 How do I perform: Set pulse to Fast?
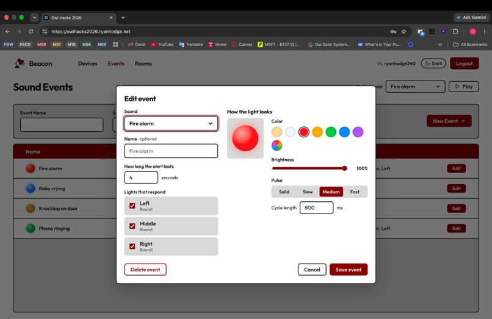tap(355, 192)
